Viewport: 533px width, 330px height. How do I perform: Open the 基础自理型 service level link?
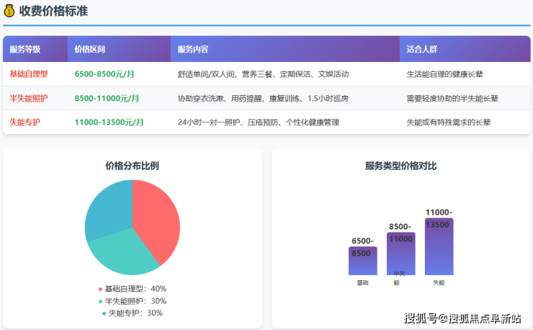(29, 74)
